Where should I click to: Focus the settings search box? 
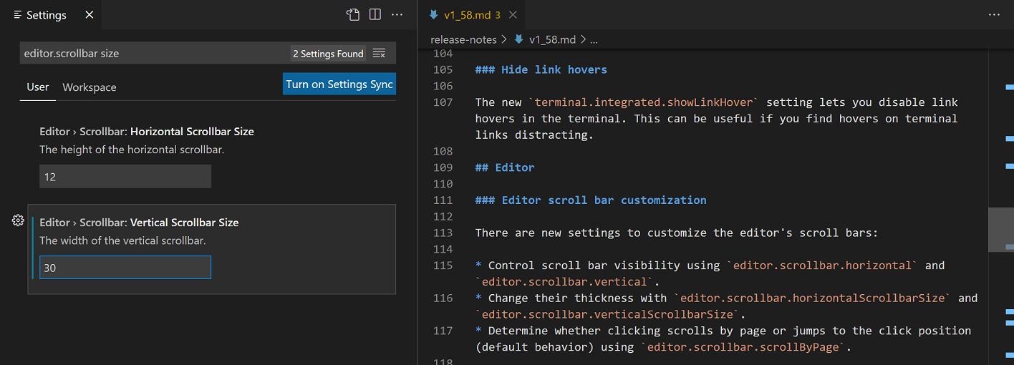click(x=154, y=54)
